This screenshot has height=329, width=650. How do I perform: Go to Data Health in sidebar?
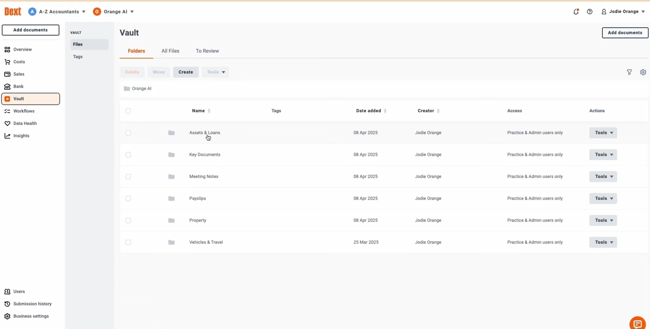(25, 123)
